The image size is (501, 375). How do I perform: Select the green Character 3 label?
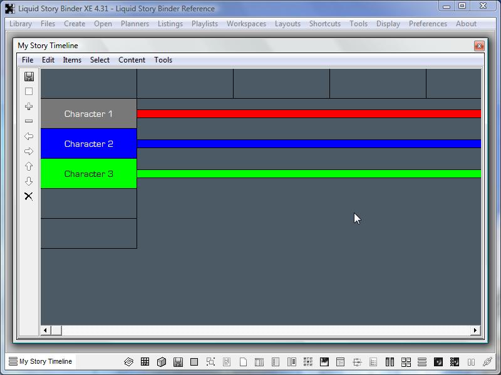(88, 174)
